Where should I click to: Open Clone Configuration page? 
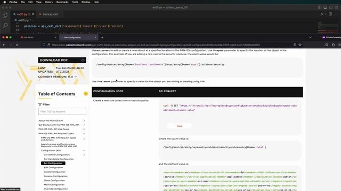click(x=54, y=180)
